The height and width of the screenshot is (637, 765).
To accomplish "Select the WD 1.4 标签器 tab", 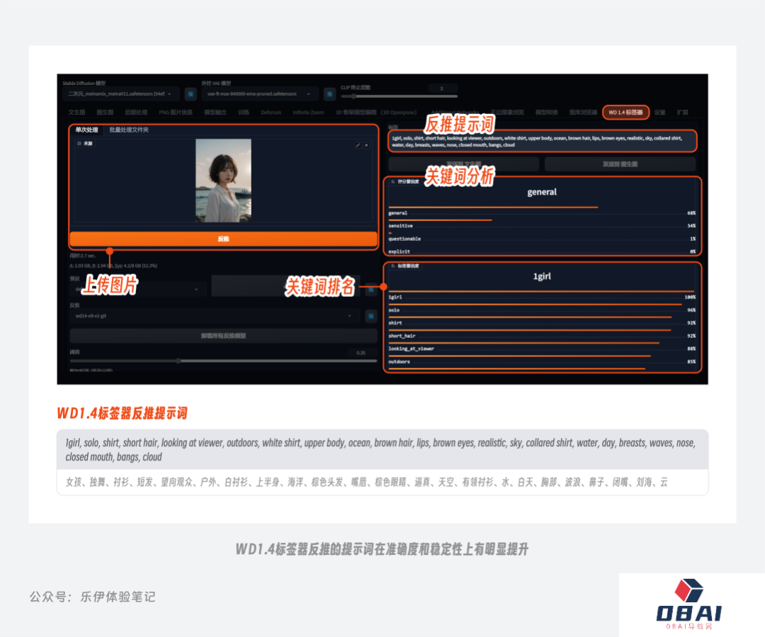I will 625,112.
